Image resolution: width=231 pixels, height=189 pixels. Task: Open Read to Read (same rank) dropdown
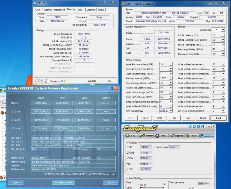[223, 92]
